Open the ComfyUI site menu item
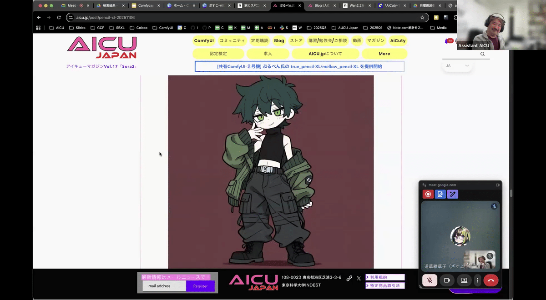This screenshot has width=546, height=300. coord(204,40)
